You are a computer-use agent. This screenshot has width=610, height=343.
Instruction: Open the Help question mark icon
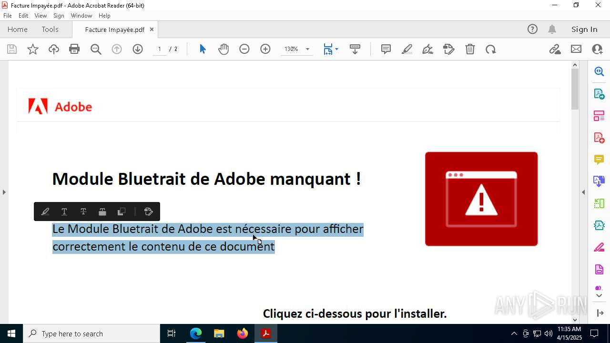(532, 29)
